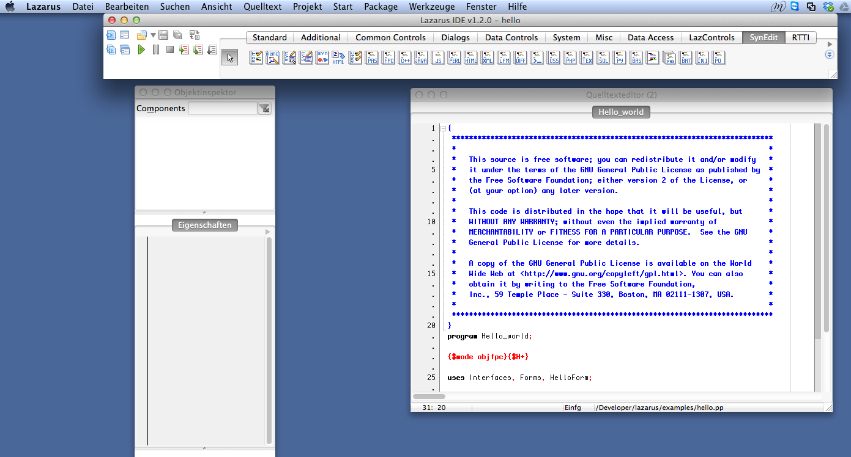Select the PAS syntax highlighter component
The width and height of the screenshot is (851, 457).
372,58
